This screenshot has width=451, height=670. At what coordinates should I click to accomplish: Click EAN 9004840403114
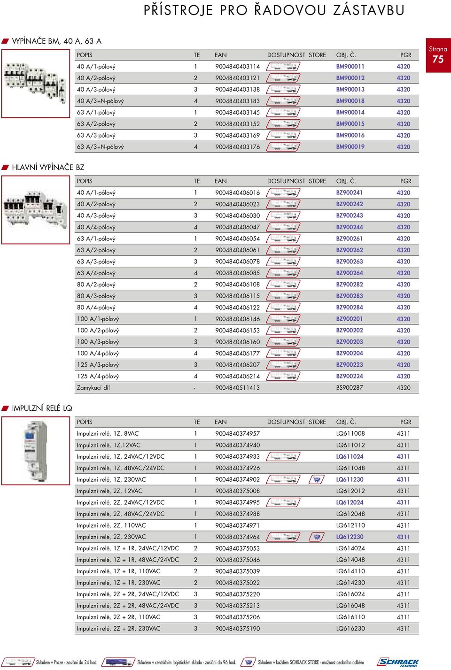[x=237, y=67]
